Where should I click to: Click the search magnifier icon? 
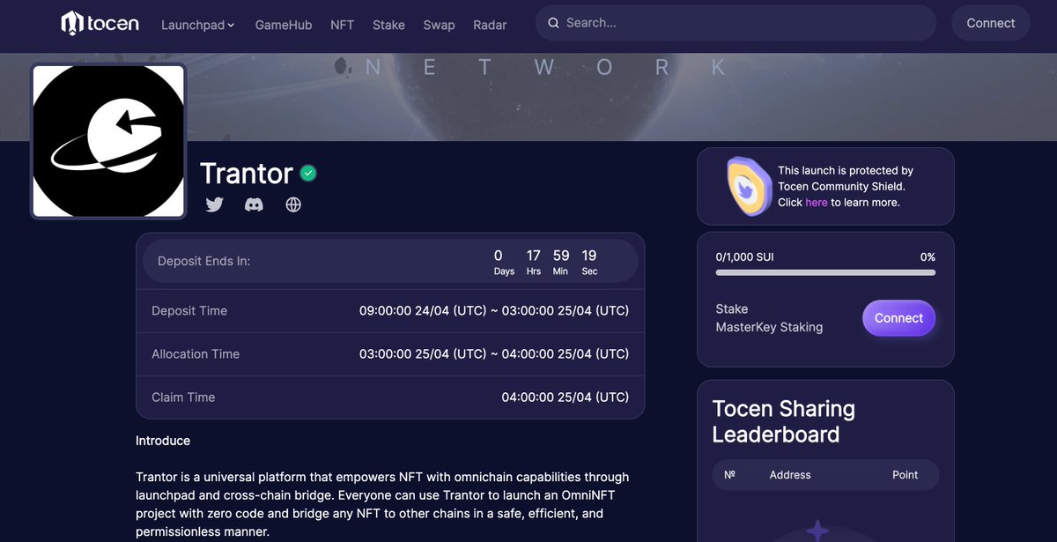pyautogui.click(x=551, y=22)
